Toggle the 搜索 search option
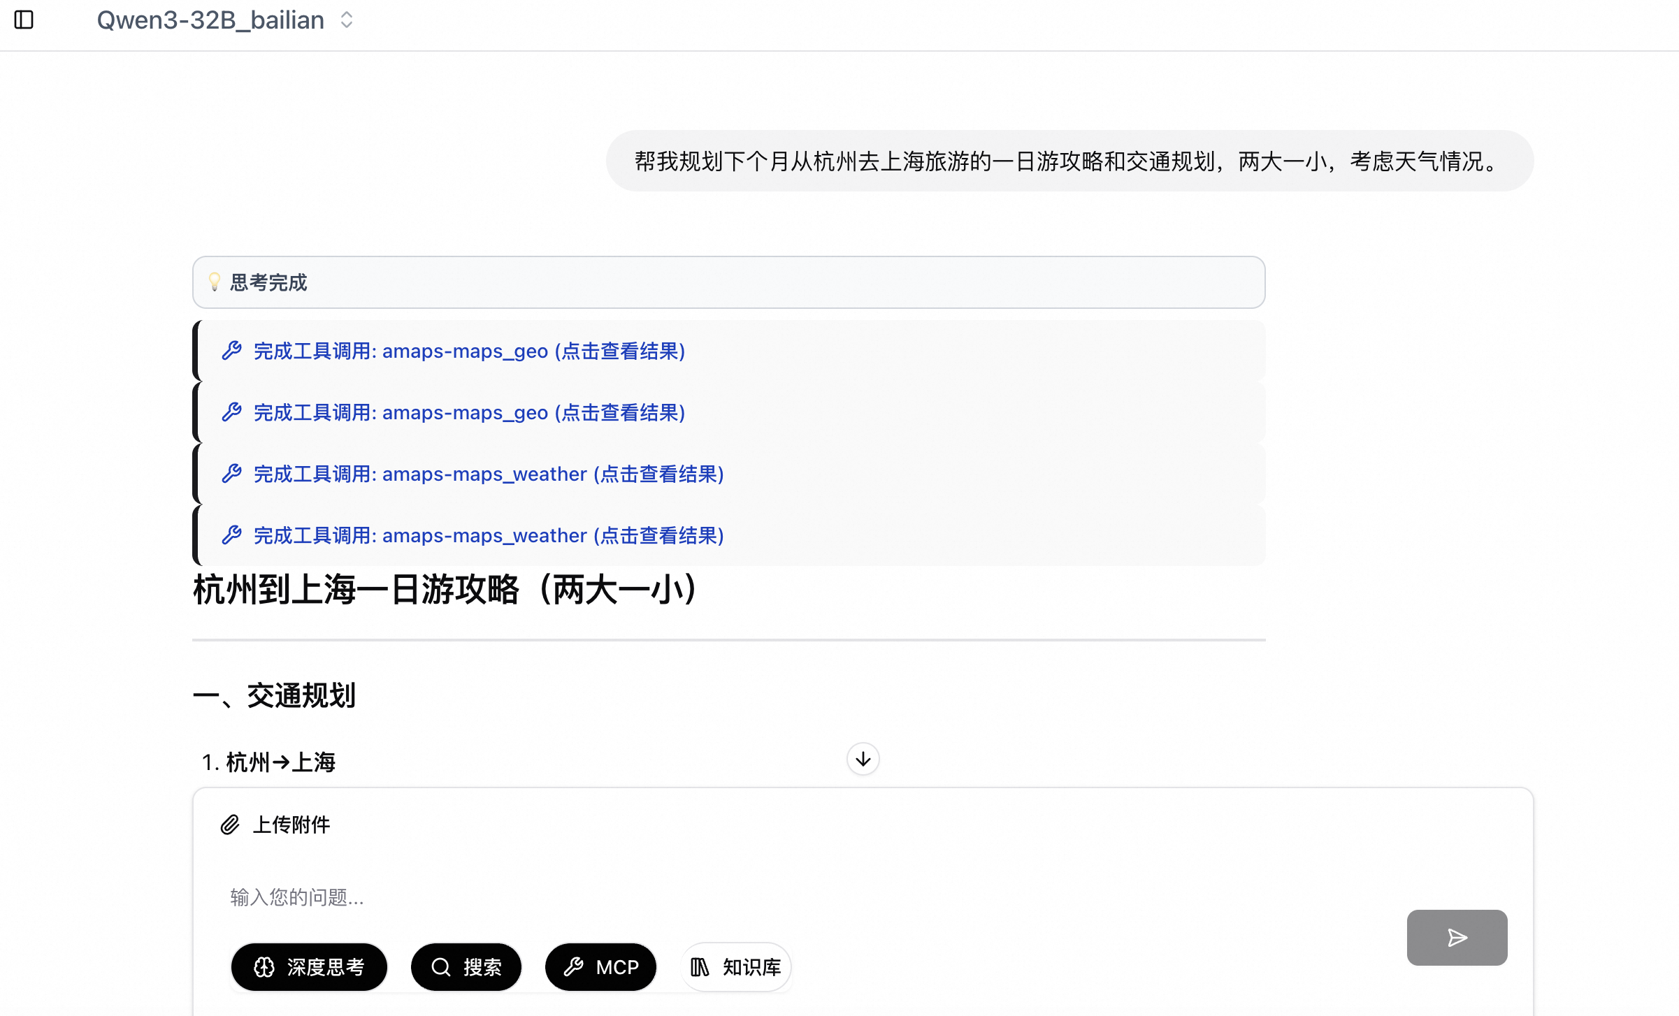This screenshot has height=1016, width=1679. (x=466, y=967)
